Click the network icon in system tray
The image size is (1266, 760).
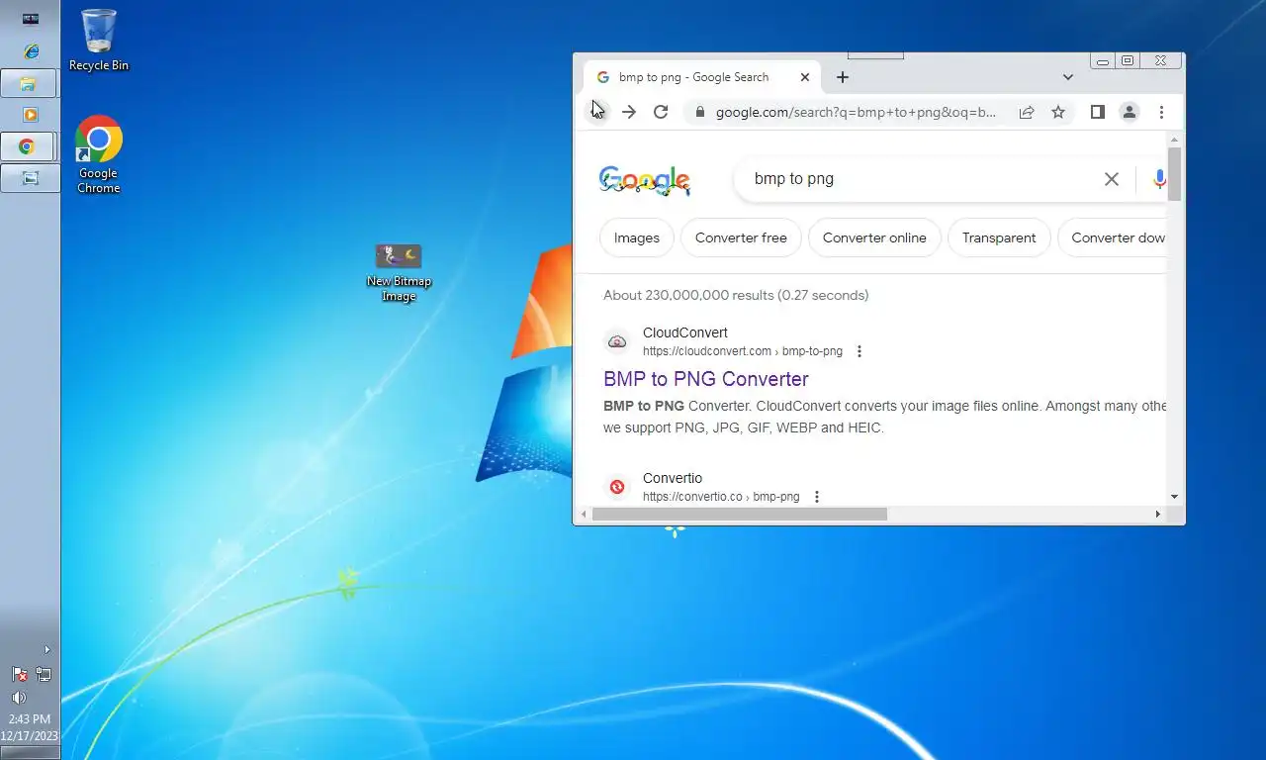[x=44, y=674]
